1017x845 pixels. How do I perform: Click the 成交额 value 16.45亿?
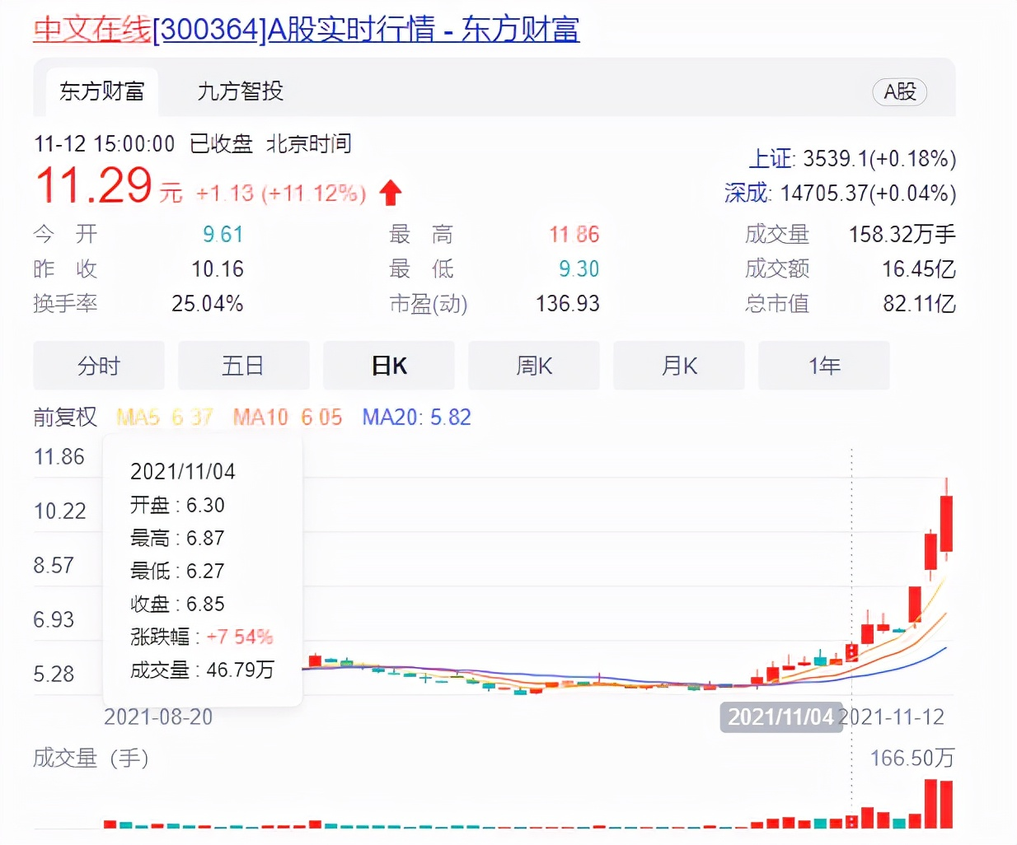click(919, 269)
